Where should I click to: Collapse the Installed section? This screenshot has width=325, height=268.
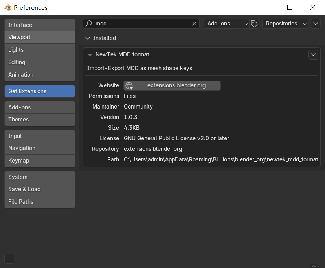88,38
